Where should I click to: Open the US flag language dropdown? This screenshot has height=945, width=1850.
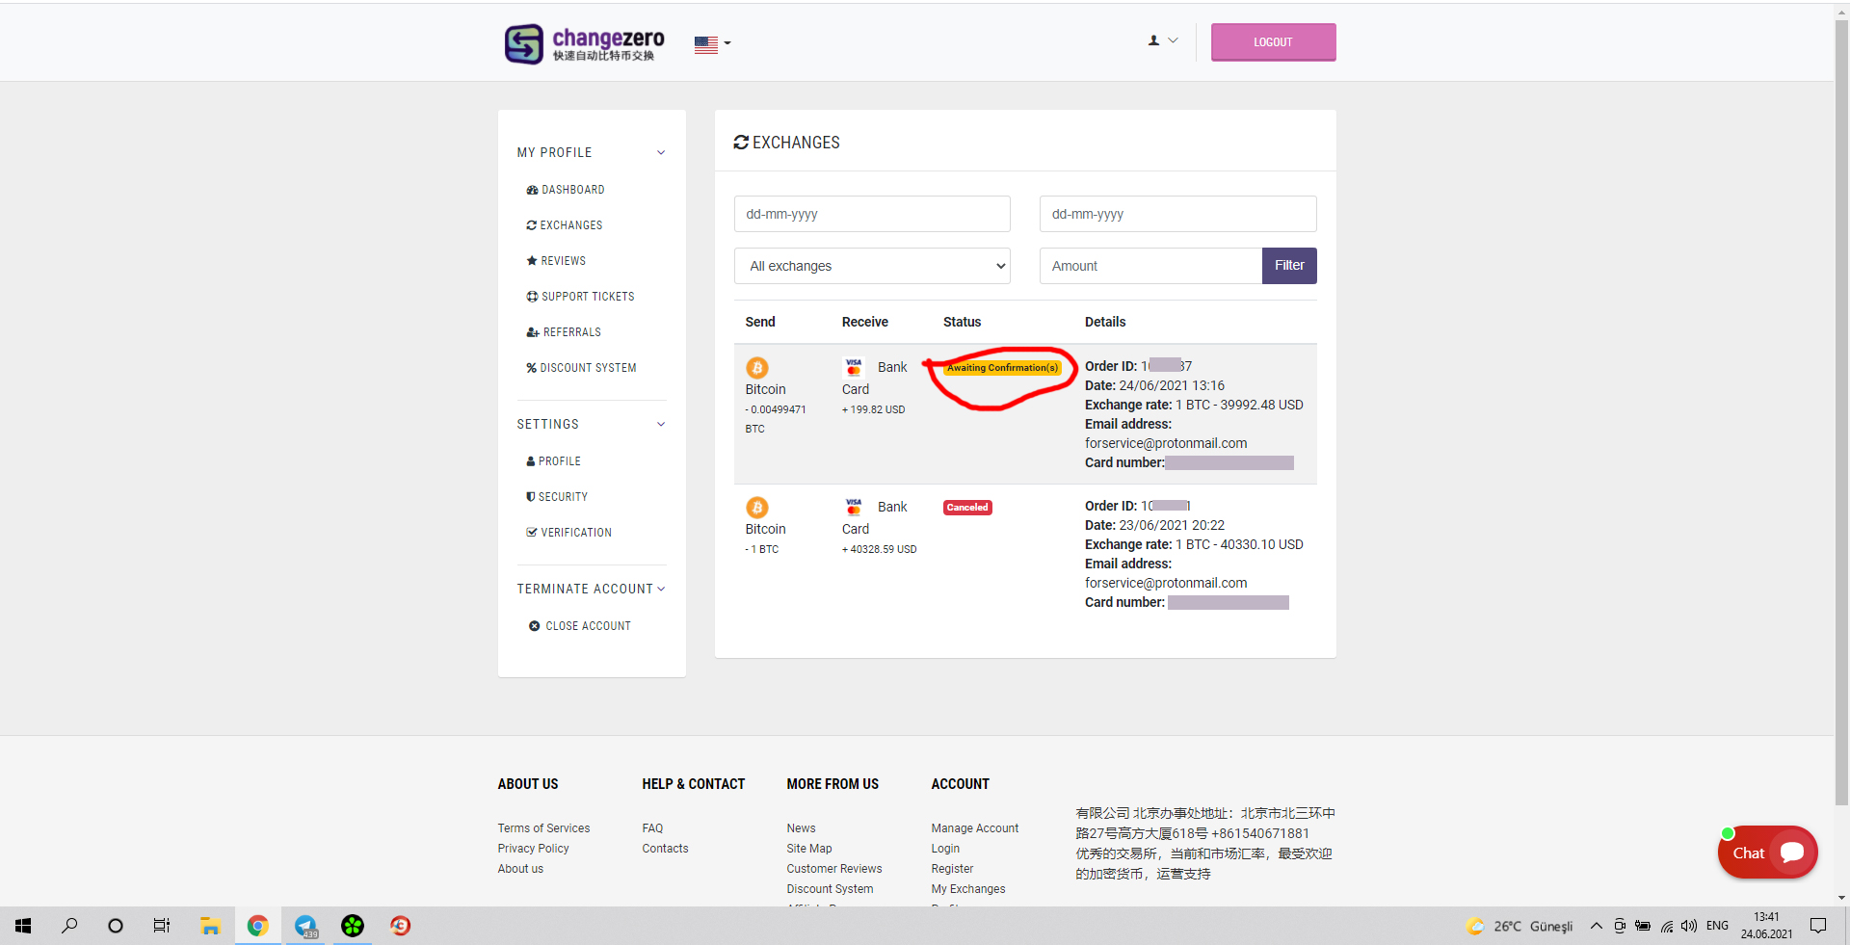pyautogui.click(x=712, y=43)
